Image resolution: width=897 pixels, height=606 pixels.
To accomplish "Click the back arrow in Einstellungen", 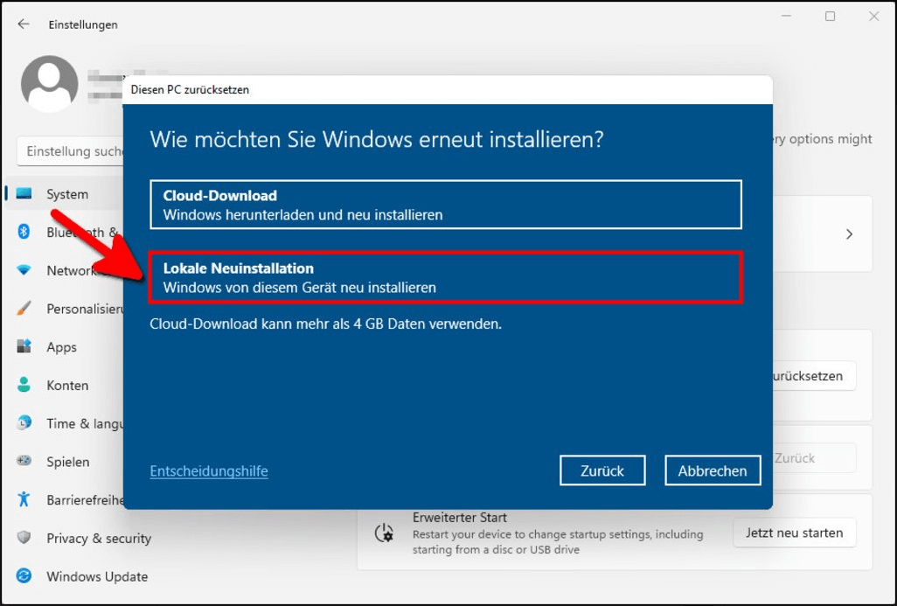I will pos(22,24).
